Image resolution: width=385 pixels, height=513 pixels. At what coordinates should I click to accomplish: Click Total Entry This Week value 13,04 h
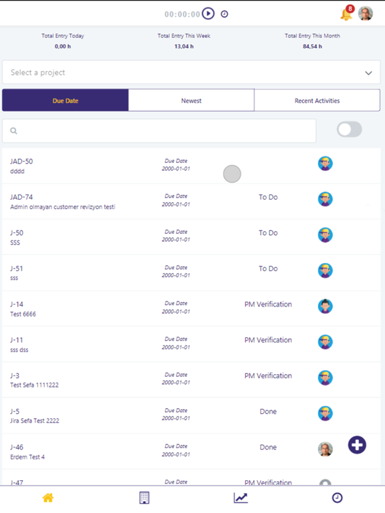click(x=184, y=47)
